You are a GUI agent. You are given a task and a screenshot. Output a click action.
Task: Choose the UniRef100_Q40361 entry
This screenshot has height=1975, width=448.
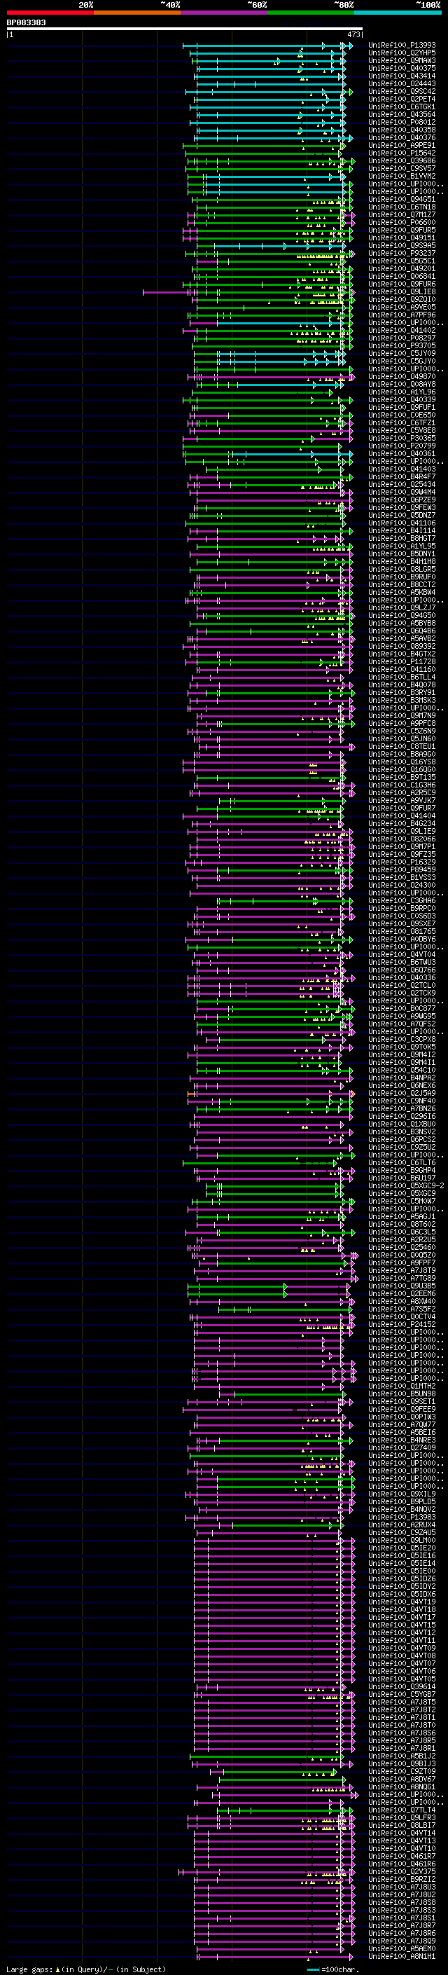click(402, 453)
